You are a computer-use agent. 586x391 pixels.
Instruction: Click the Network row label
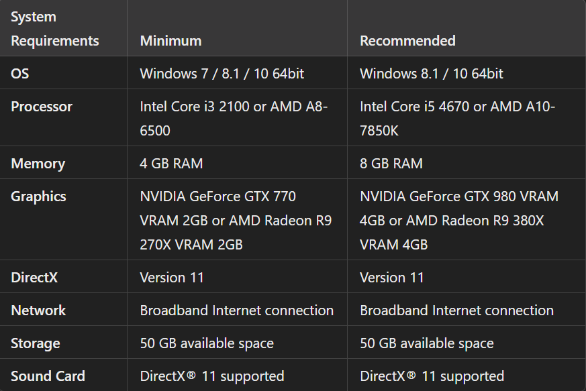pos(38,311)
